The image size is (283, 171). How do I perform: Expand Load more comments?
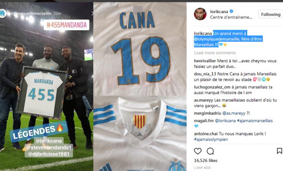215,53
